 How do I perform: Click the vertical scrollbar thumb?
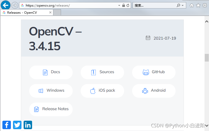coord(207,58)
